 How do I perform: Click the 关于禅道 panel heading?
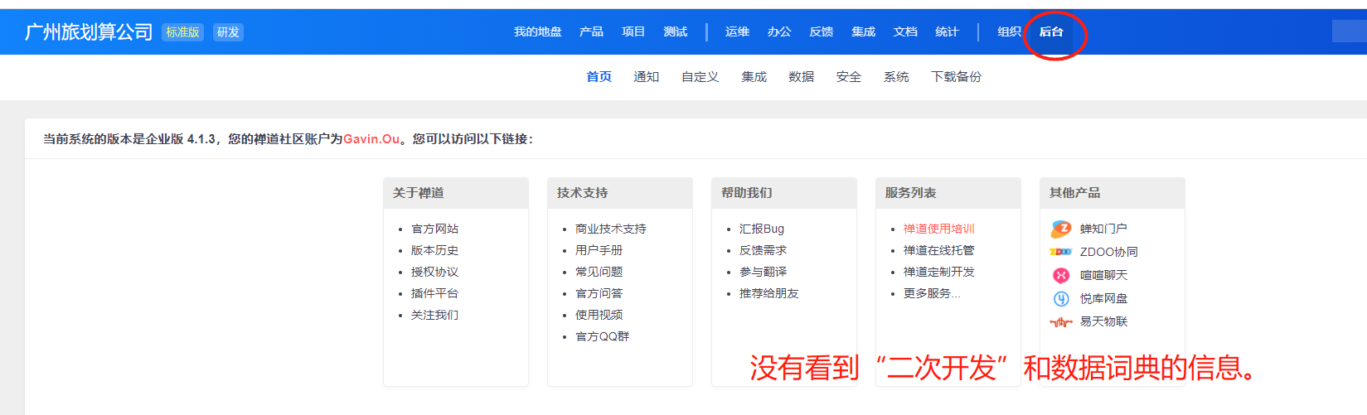[419, 193]
